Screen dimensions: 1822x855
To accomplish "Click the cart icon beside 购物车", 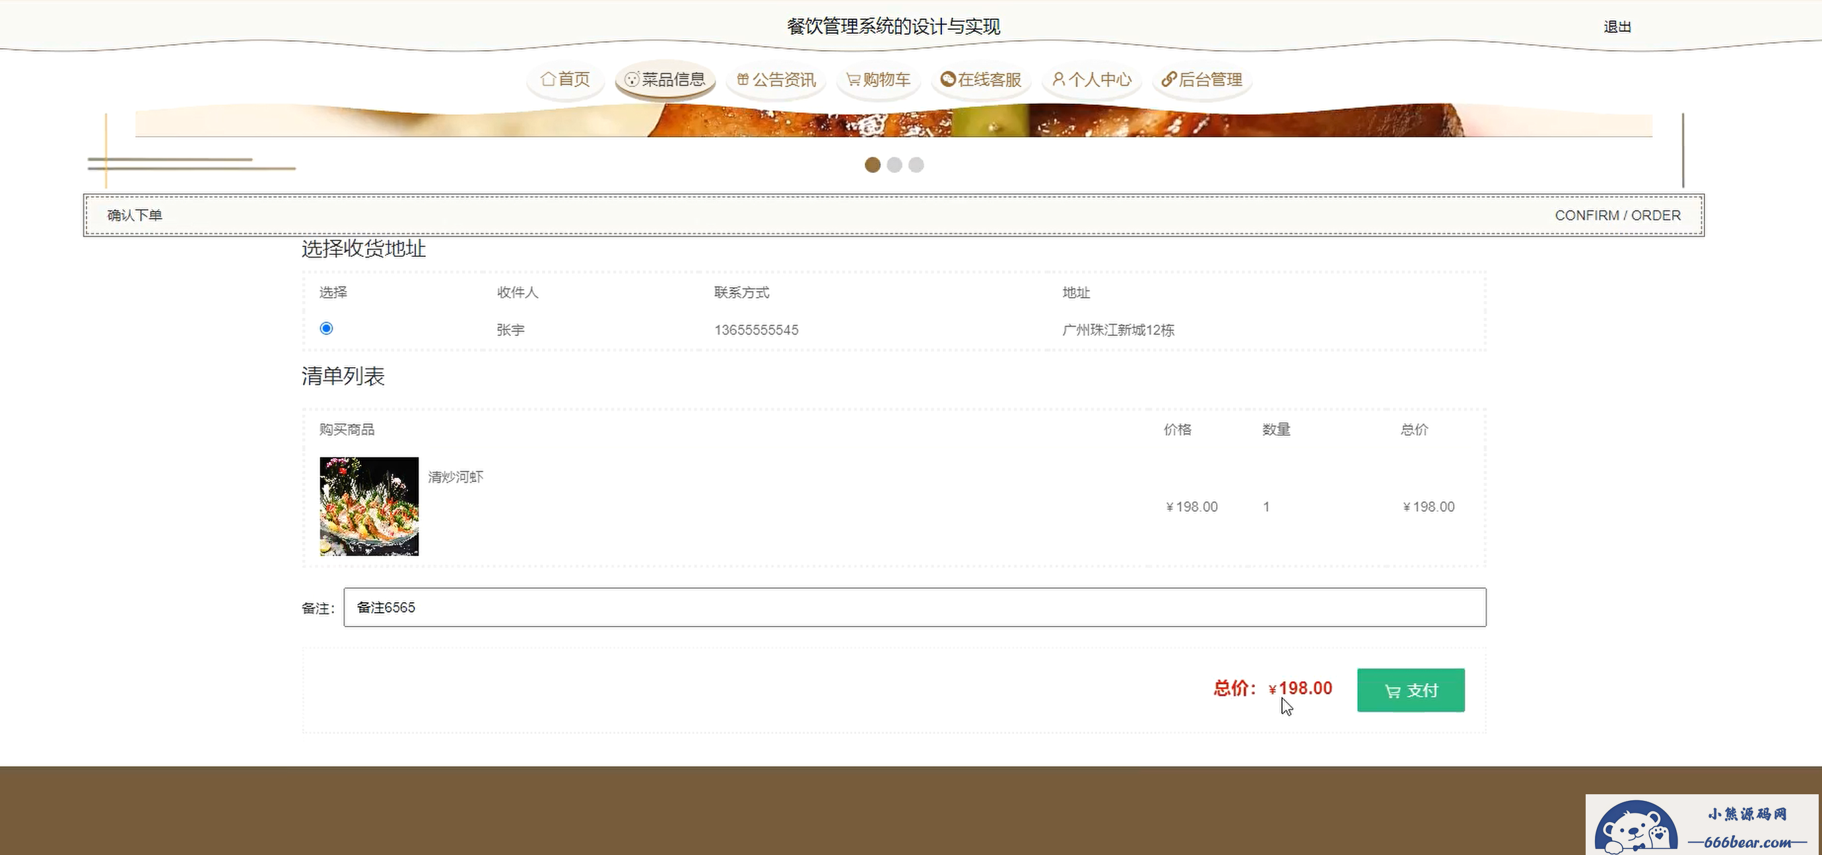I will pos(854,79).
